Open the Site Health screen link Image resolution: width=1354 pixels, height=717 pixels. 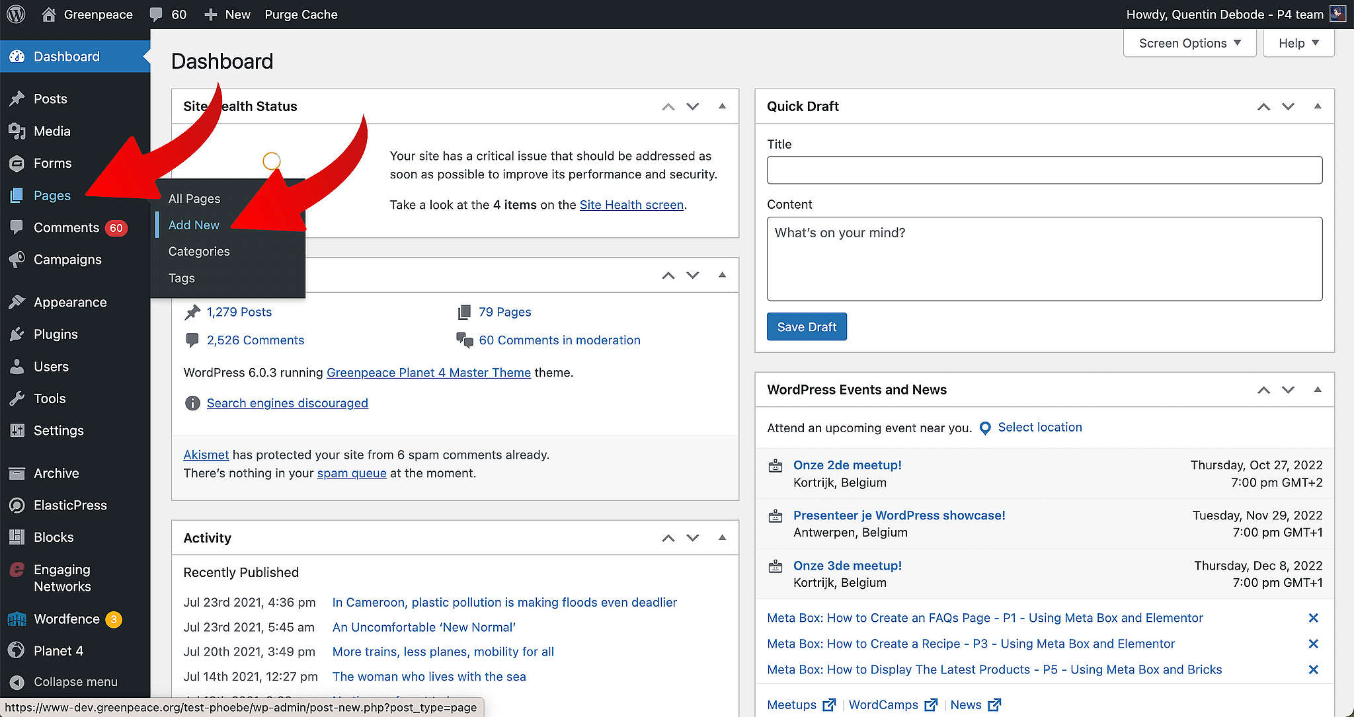click(x=631, y=205)
